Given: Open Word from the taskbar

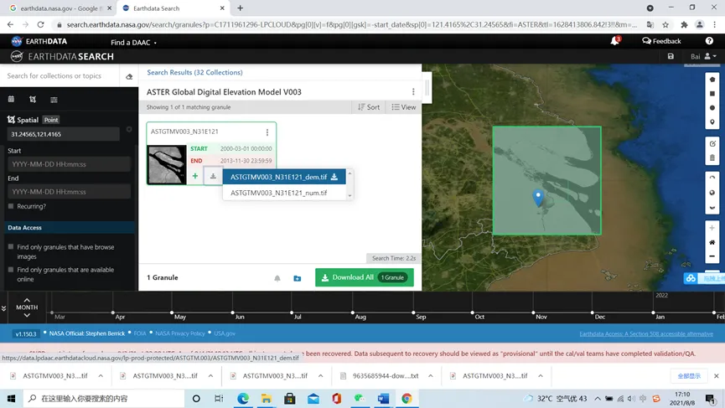Looking at the screenshot, I should pos(383,398).
